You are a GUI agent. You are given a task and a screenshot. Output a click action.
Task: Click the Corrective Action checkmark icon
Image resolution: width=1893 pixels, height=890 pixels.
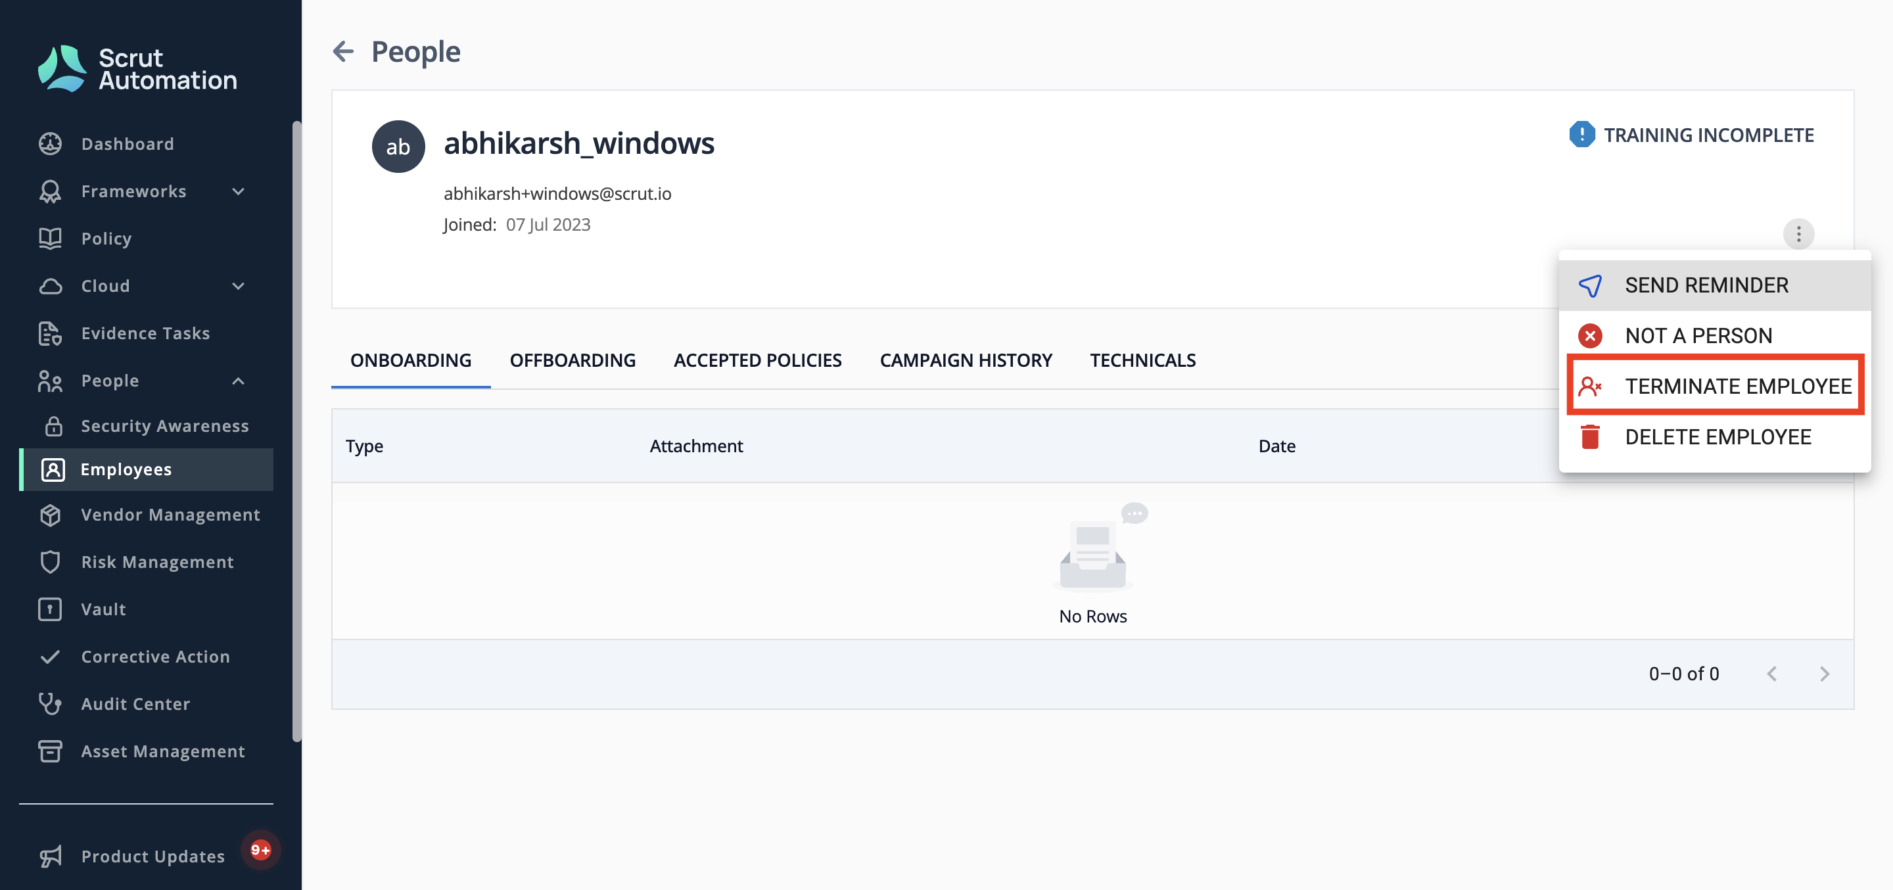coord(50,657)
